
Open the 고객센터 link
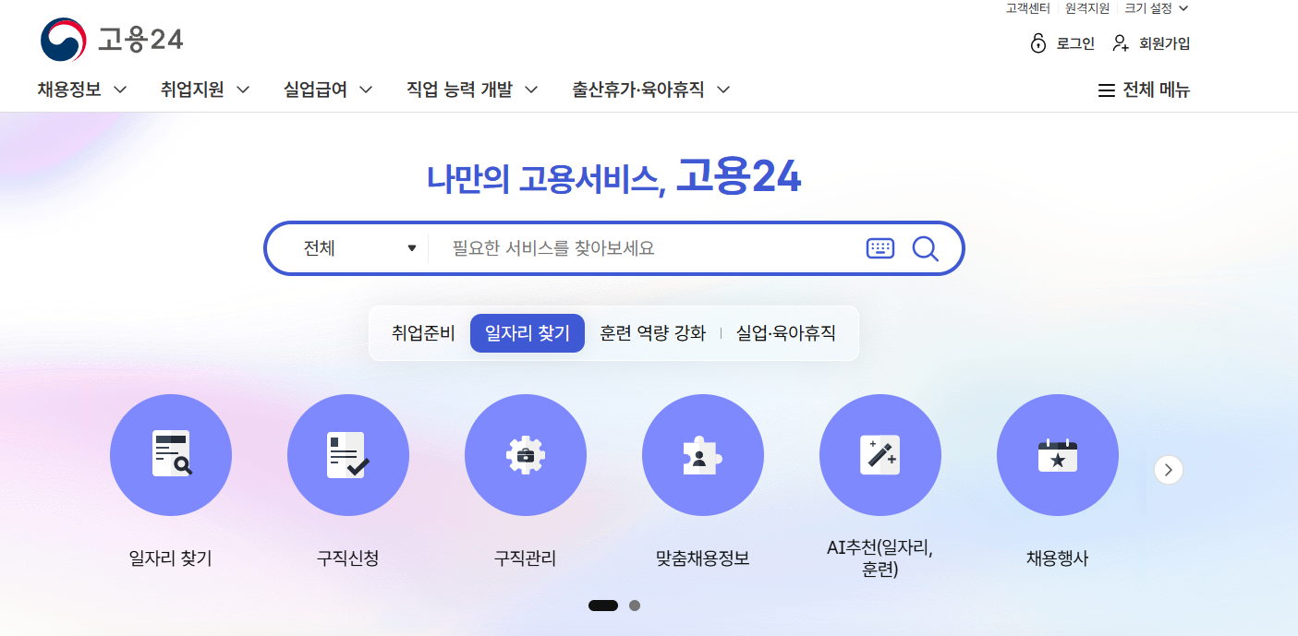click(1027, 8)
